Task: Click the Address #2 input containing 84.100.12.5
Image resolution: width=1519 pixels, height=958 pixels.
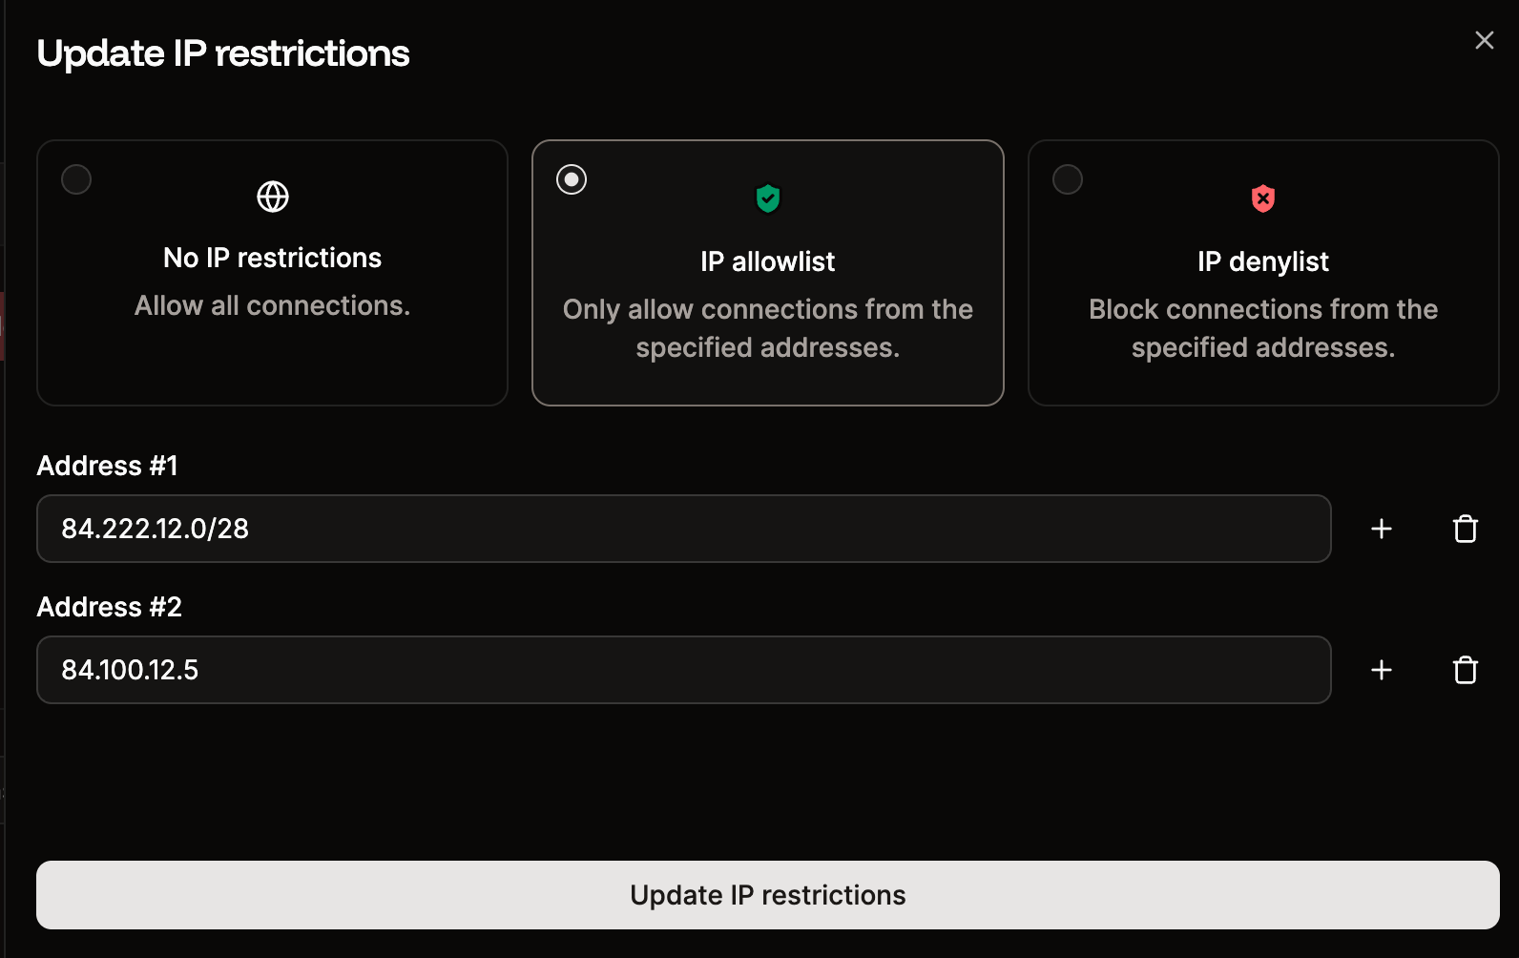Action: coord(683,670)
